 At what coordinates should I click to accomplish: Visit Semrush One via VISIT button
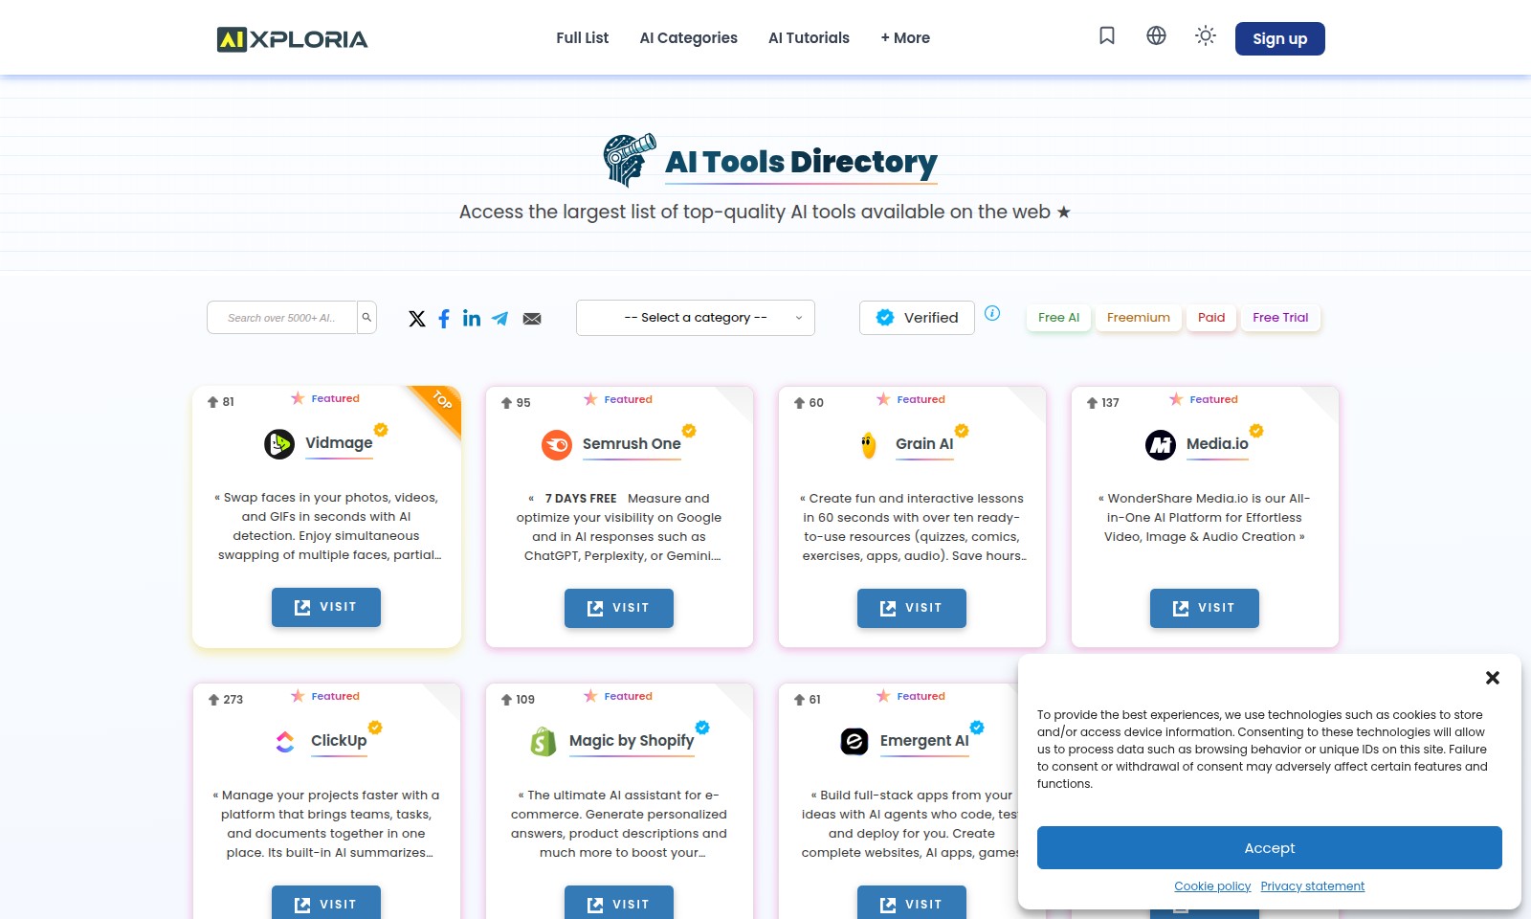(x=619, y=608)
